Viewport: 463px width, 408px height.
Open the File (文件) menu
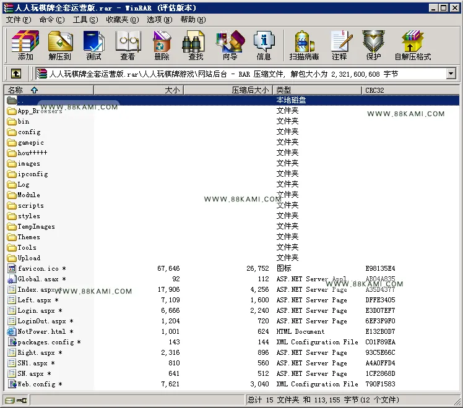coord(19,20)
